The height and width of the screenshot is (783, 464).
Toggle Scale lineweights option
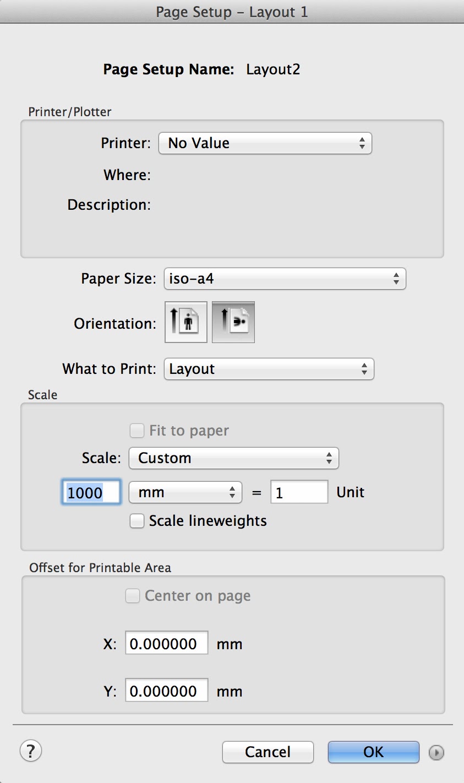[137, 521]
